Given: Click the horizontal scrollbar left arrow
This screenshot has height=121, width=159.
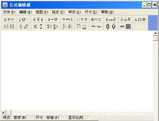Looking at the screenshot, I should 3,113.
